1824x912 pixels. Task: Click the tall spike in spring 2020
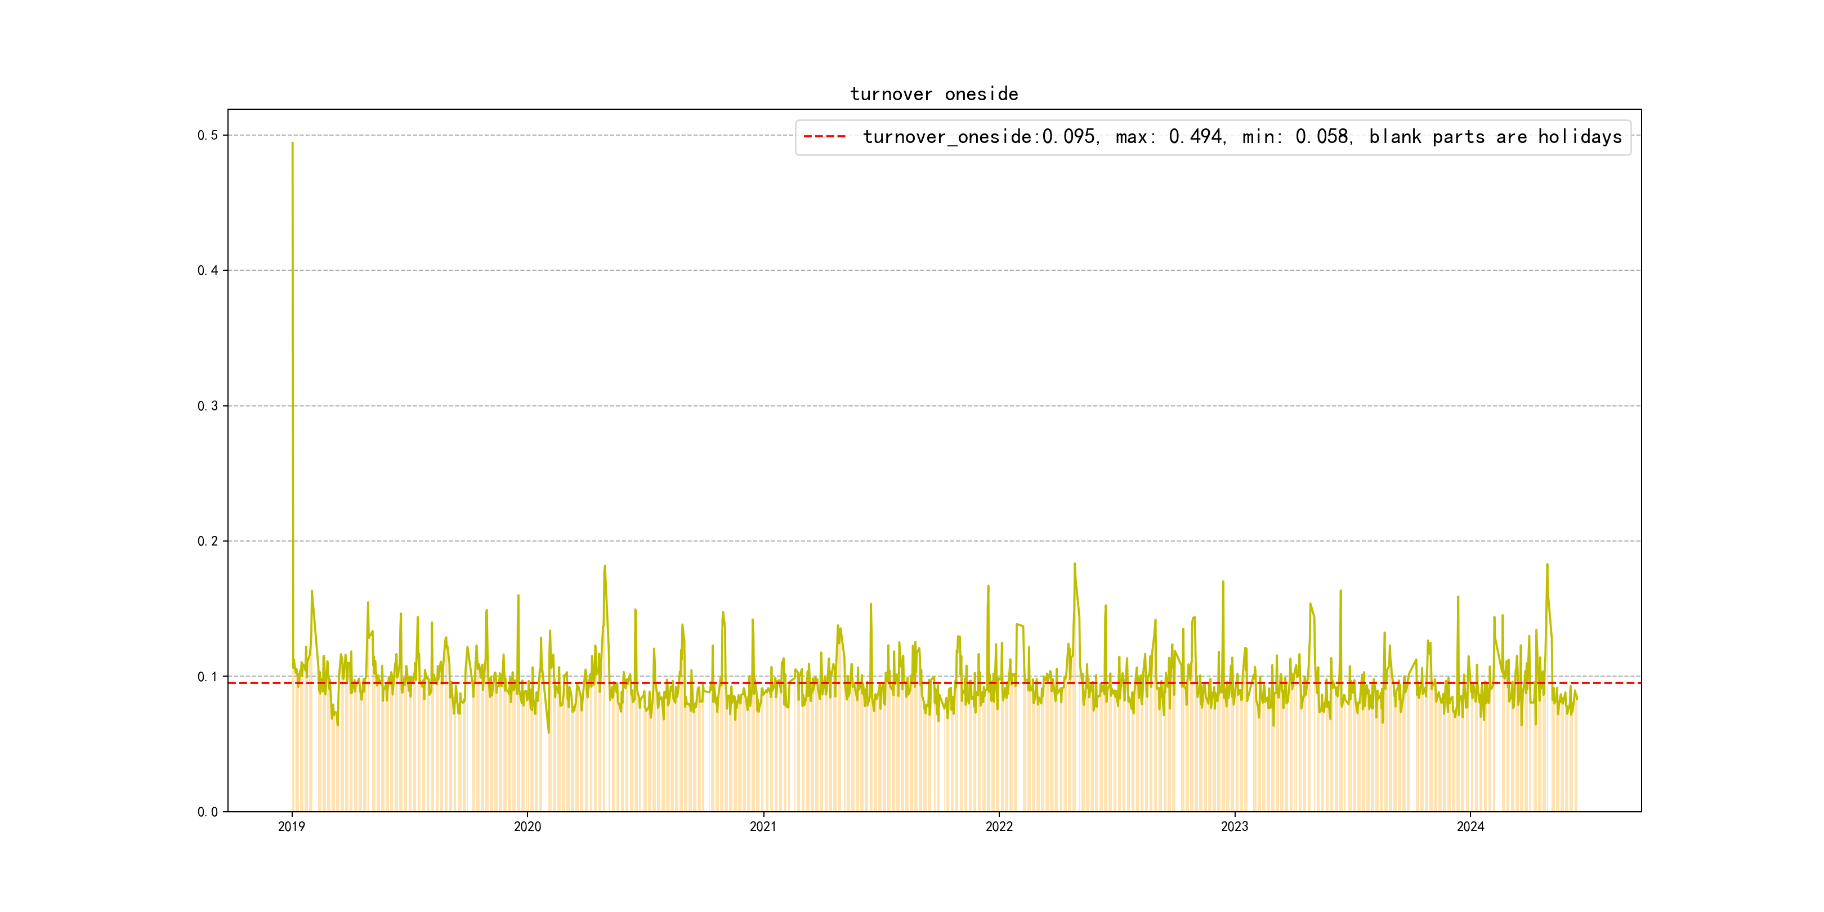(605, 566)
